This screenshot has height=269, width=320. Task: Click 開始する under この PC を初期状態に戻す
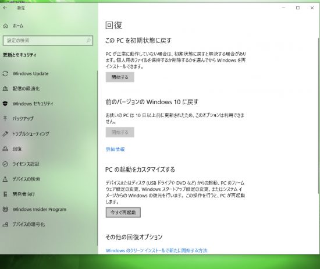click(x=120, y=77)
